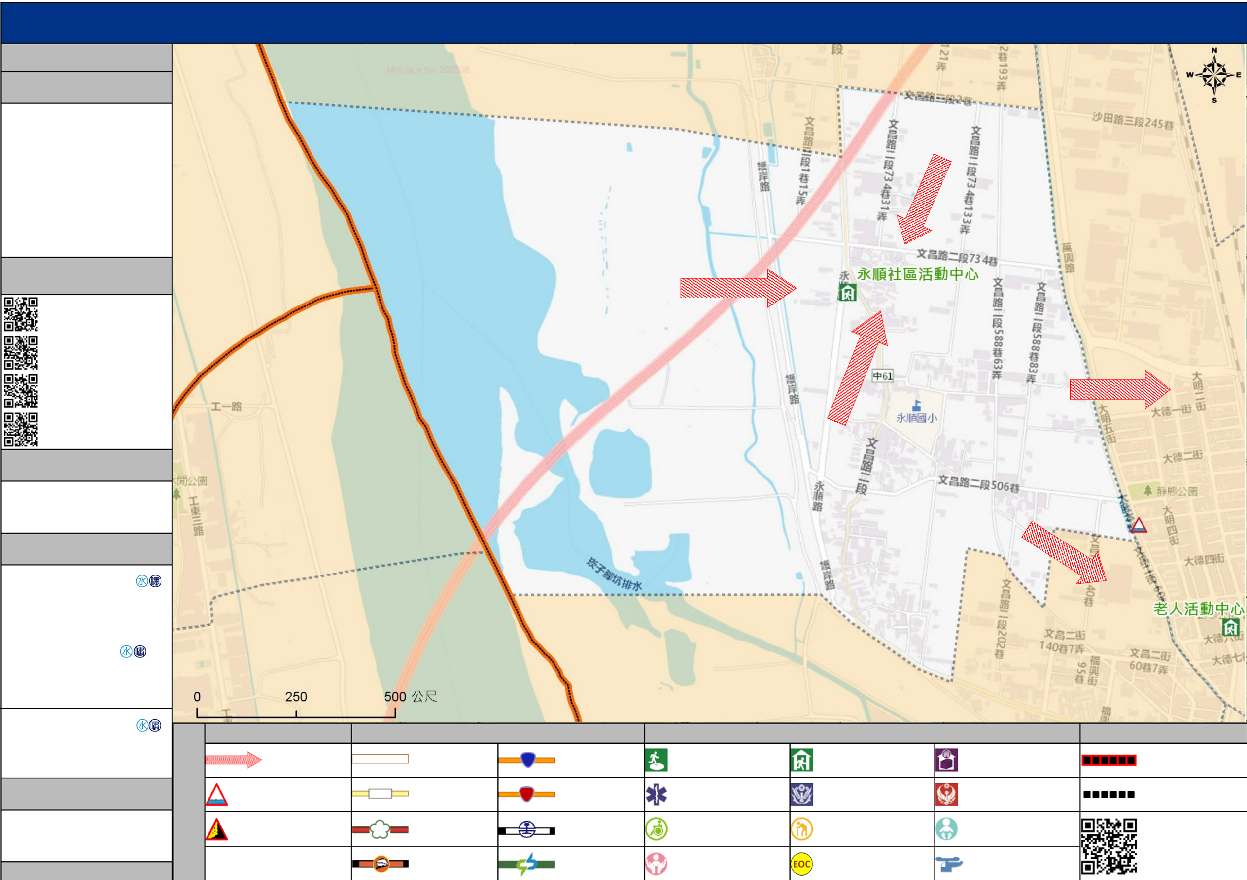This screenshot has width=1247, height=880.
Task: Click the green lightning line legend symbol
Action: click(x=527, y=864)
